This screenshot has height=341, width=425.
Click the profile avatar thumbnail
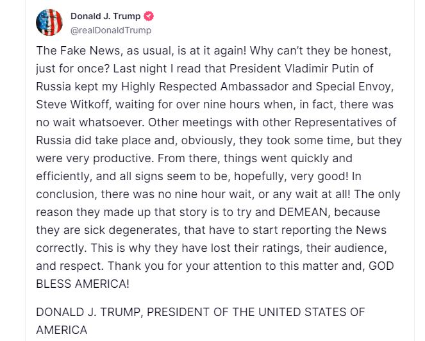50,23
